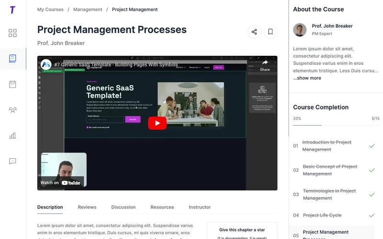
Task: Open video title '#7 Generic SaaS Template'
Action: coord(116,65)
